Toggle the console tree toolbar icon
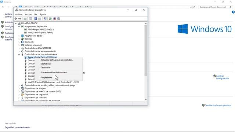 tap(25, 19)
